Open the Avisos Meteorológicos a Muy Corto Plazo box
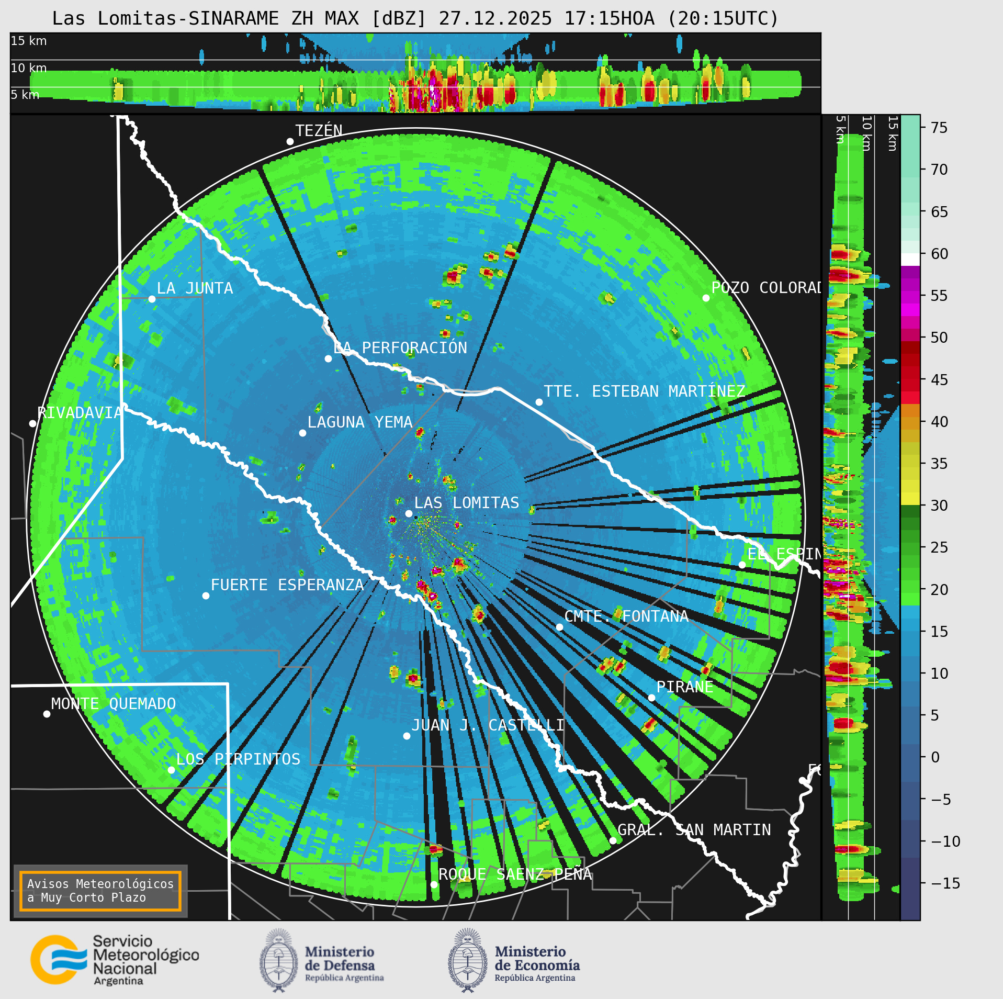This screenshot has width=1003, height=999. 100,891
